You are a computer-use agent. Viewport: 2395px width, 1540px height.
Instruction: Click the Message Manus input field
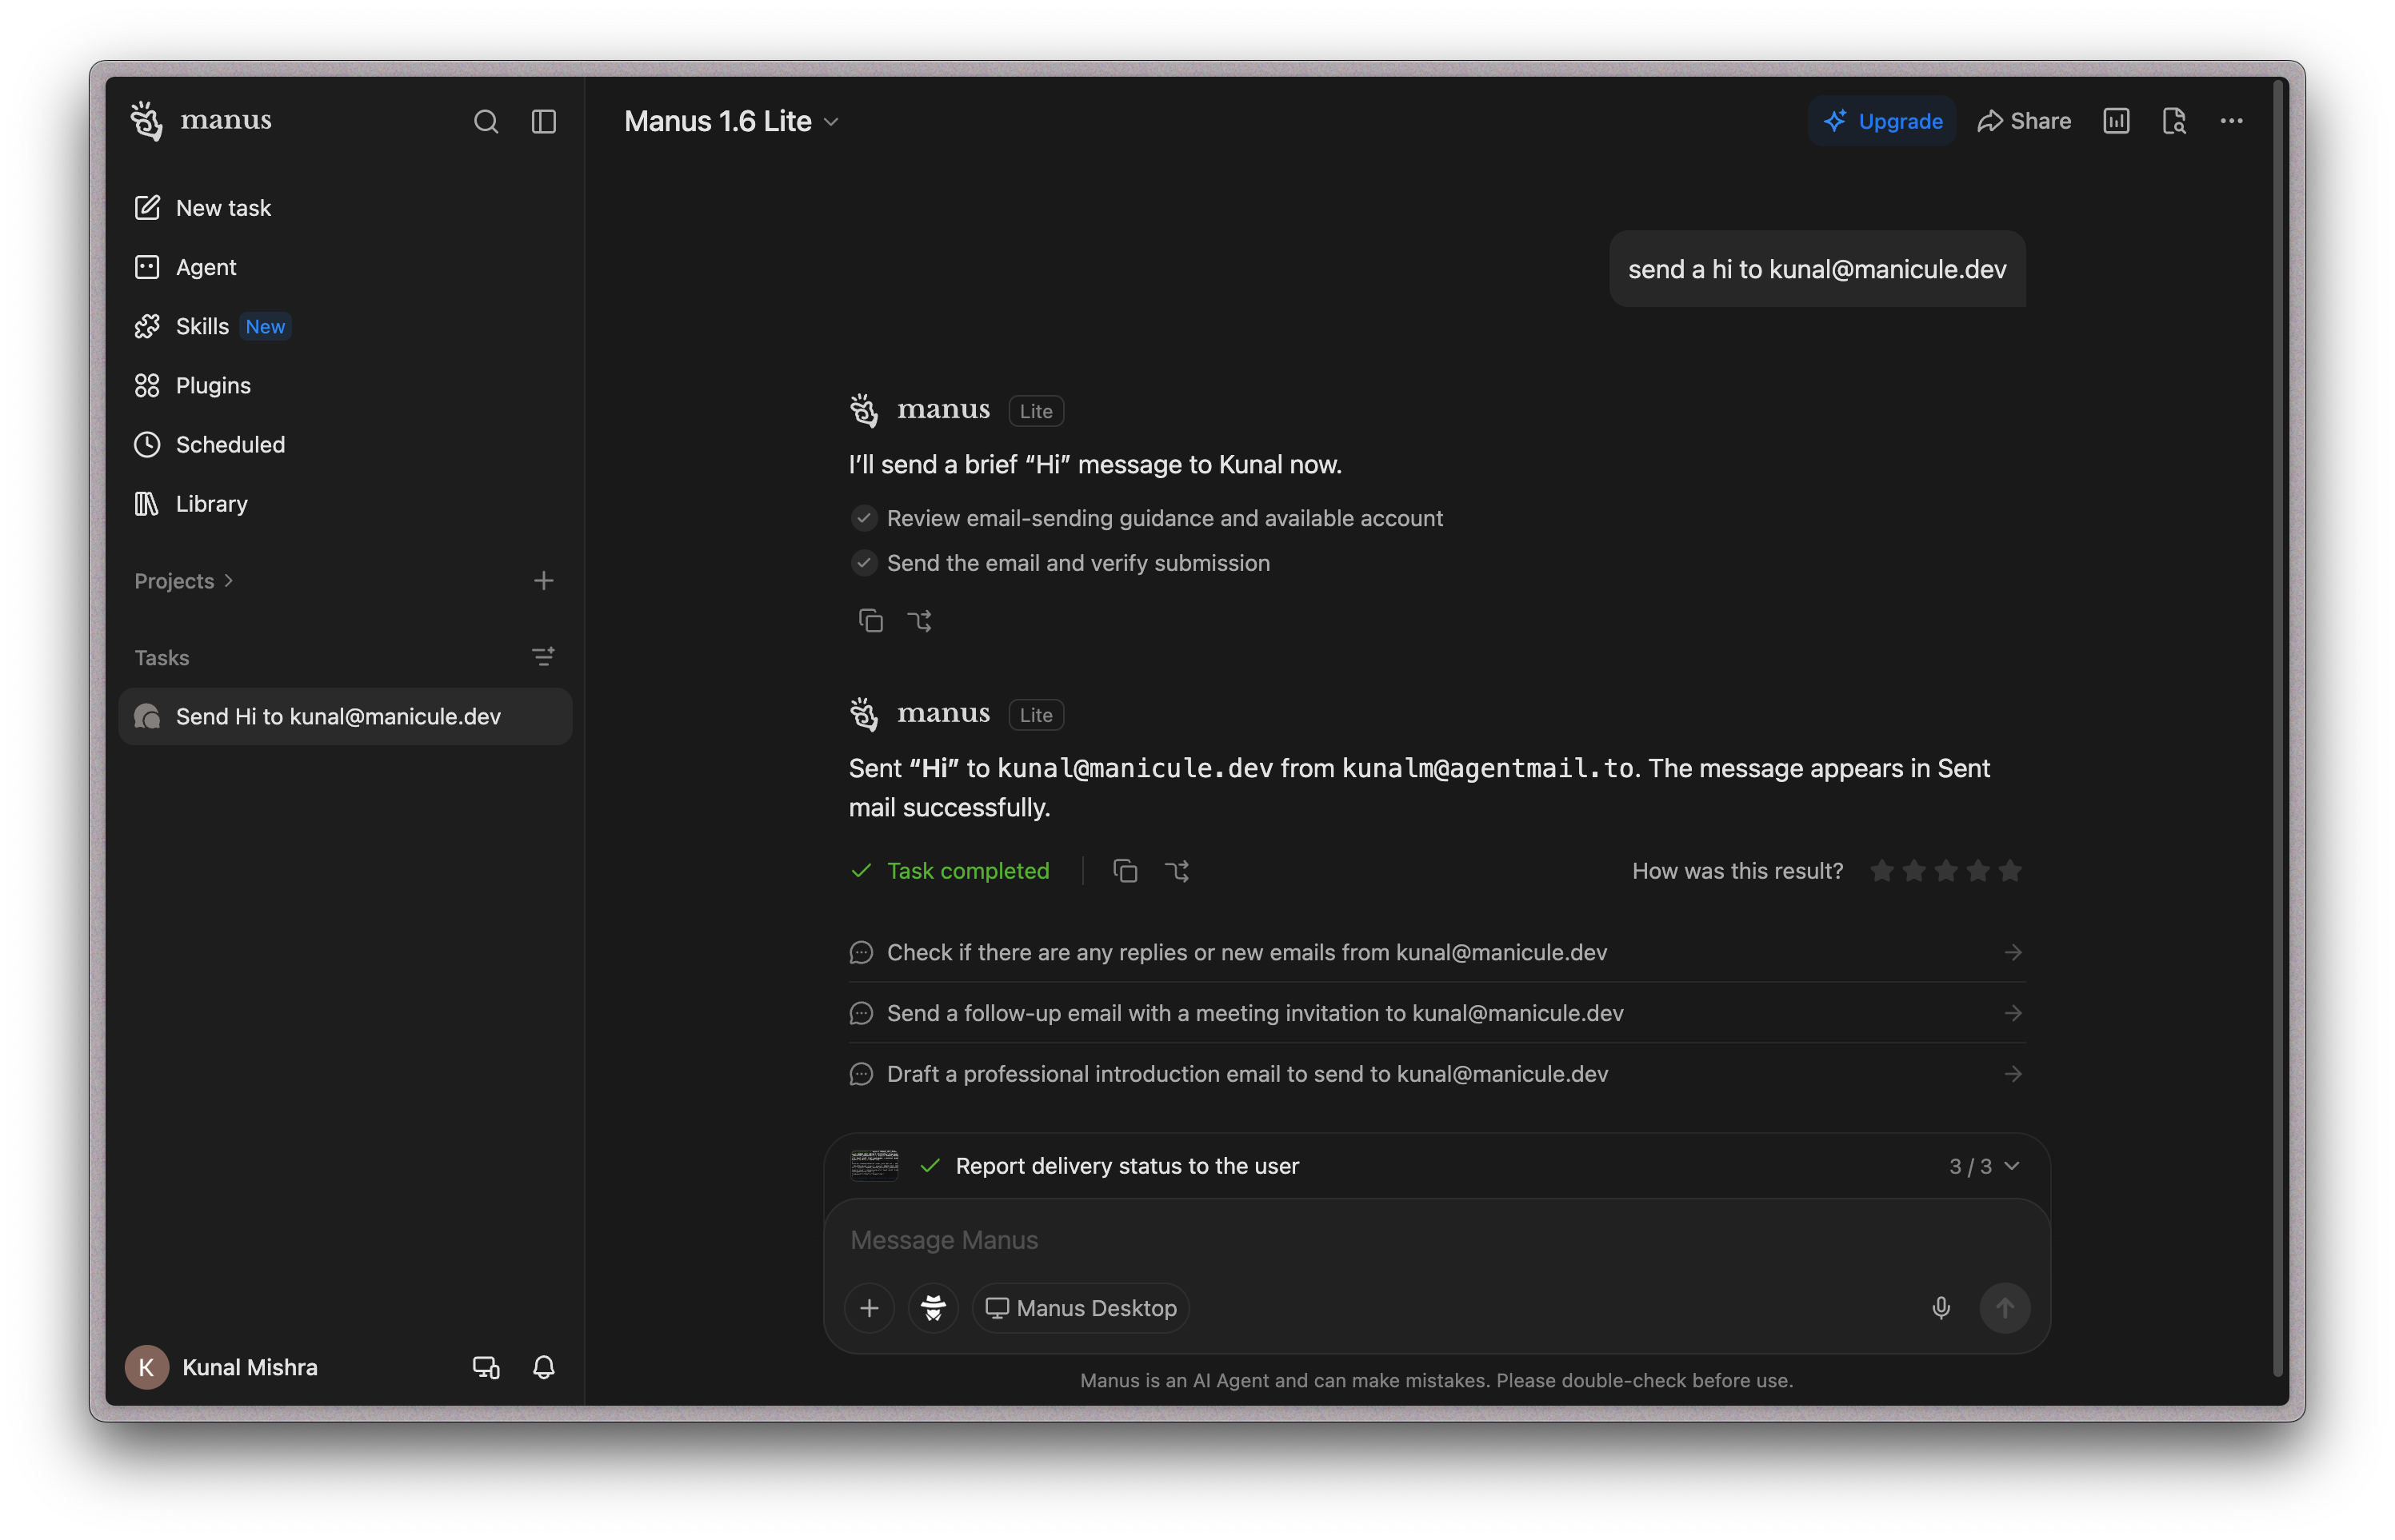point(1437,1240)
